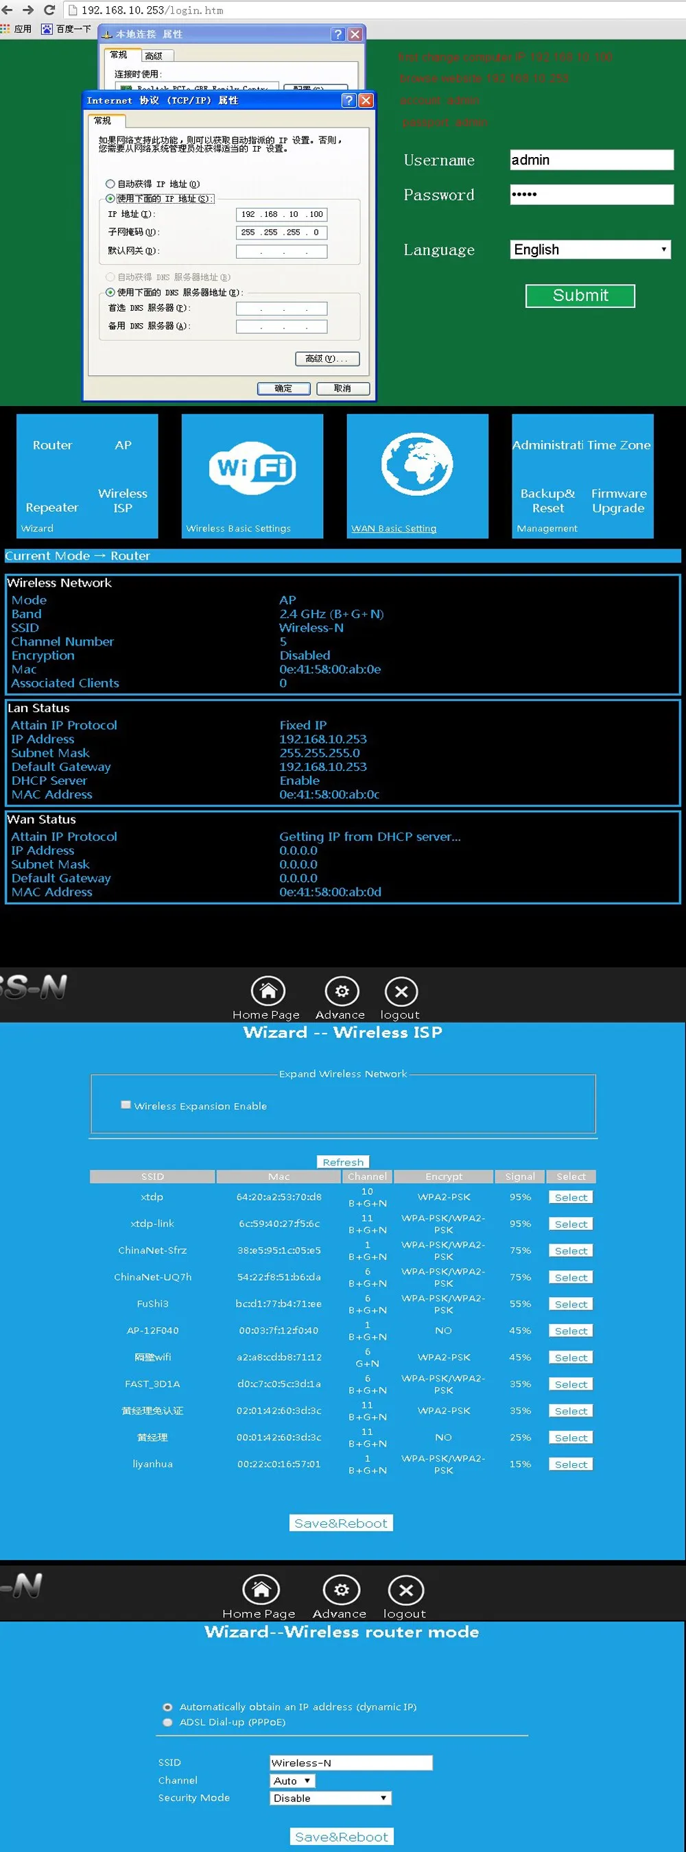
Task: Click the Home Page icon above router mode wizard
Action: [261, 1589]
